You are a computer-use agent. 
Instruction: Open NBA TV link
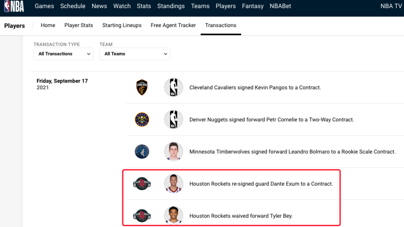click(391, 6)
